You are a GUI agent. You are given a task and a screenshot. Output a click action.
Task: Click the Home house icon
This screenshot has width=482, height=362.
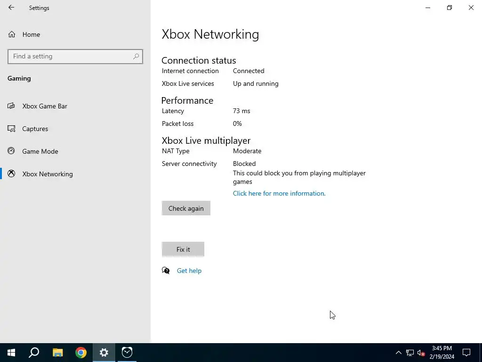click(12, 34)
